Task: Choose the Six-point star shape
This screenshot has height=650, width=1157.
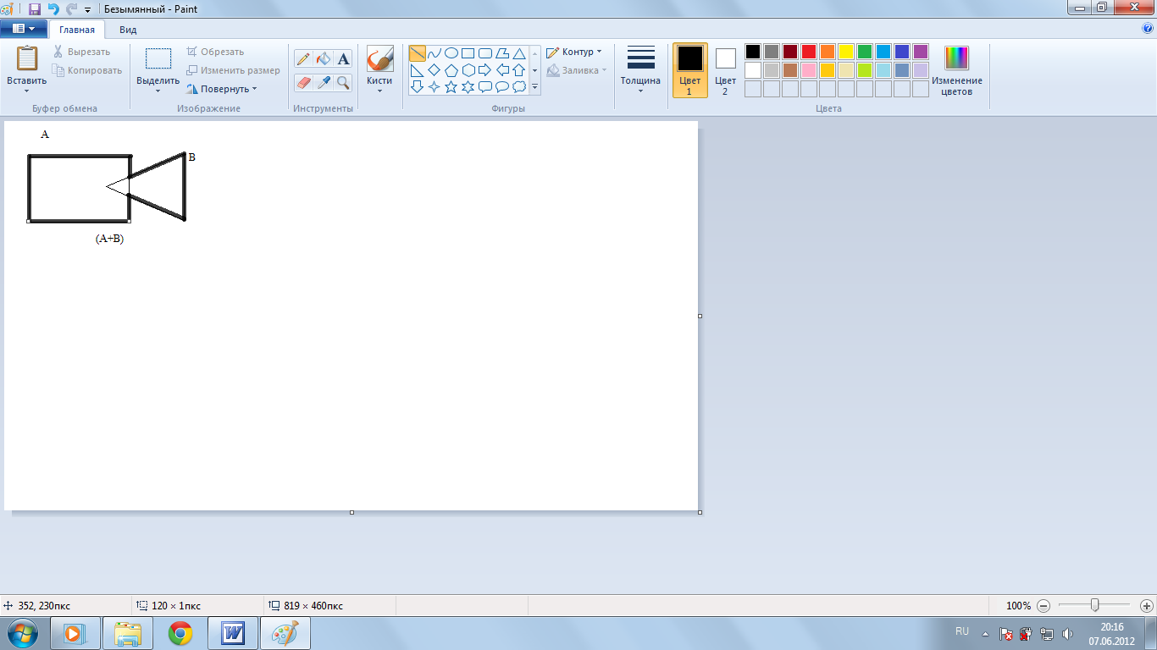Action: tap(468, 86)
